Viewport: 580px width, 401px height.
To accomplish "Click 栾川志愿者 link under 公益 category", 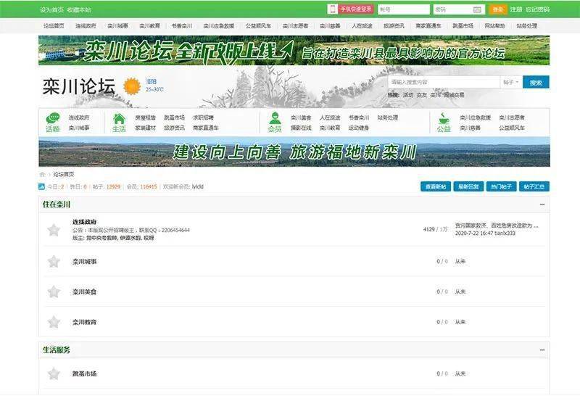I will tap(512, 117).
